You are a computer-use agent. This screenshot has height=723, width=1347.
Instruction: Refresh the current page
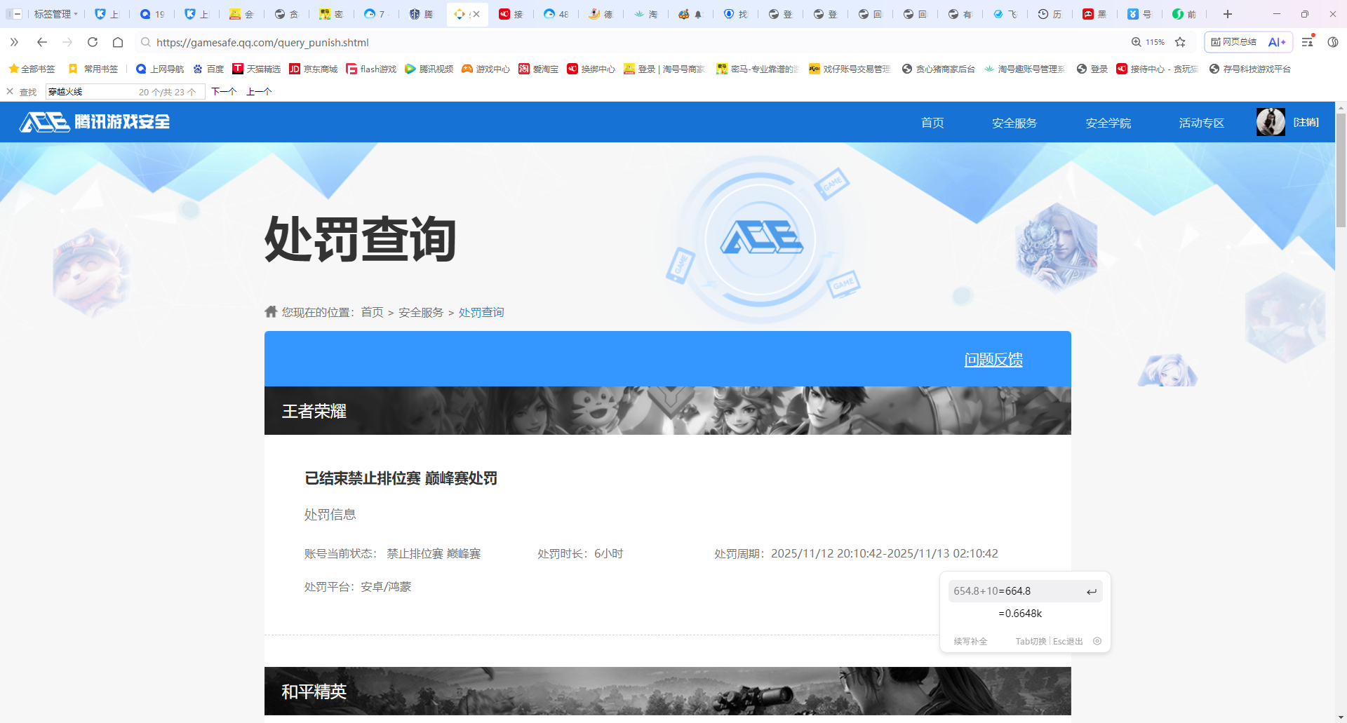click(x=92, y=42)
